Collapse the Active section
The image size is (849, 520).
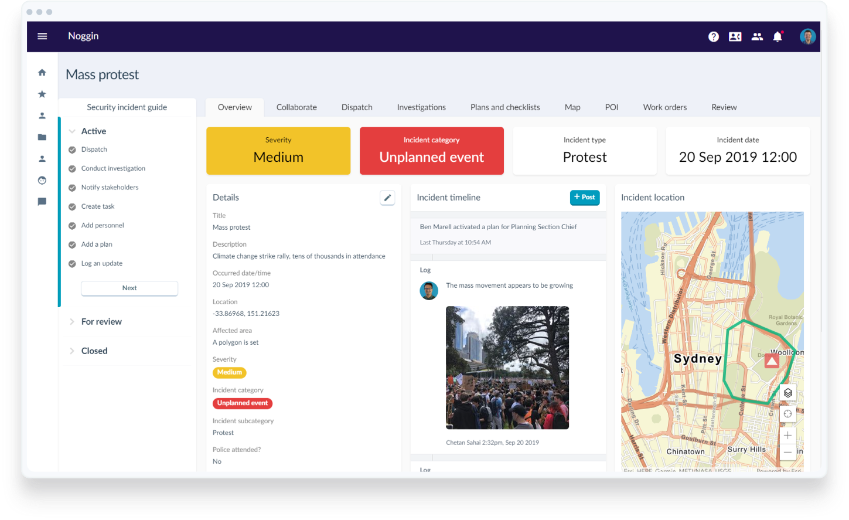(x=72, y=131)
